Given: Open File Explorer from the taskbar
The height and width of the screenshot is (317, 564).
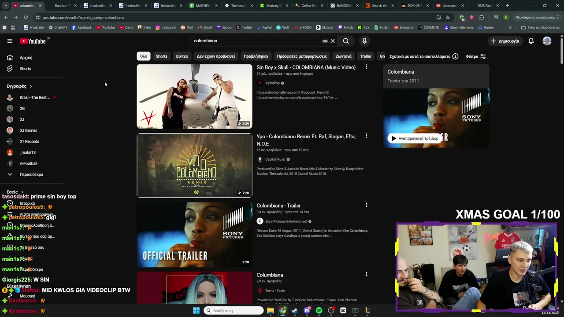Looking at the screenshot, I should (270, 310).
